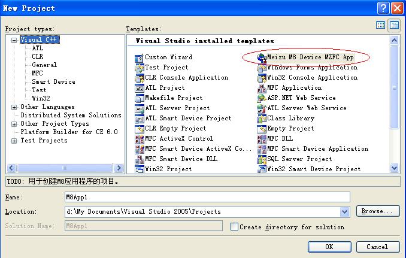Select Smart Device project type
The image size is (406, 258).
[x=54, y=82]
